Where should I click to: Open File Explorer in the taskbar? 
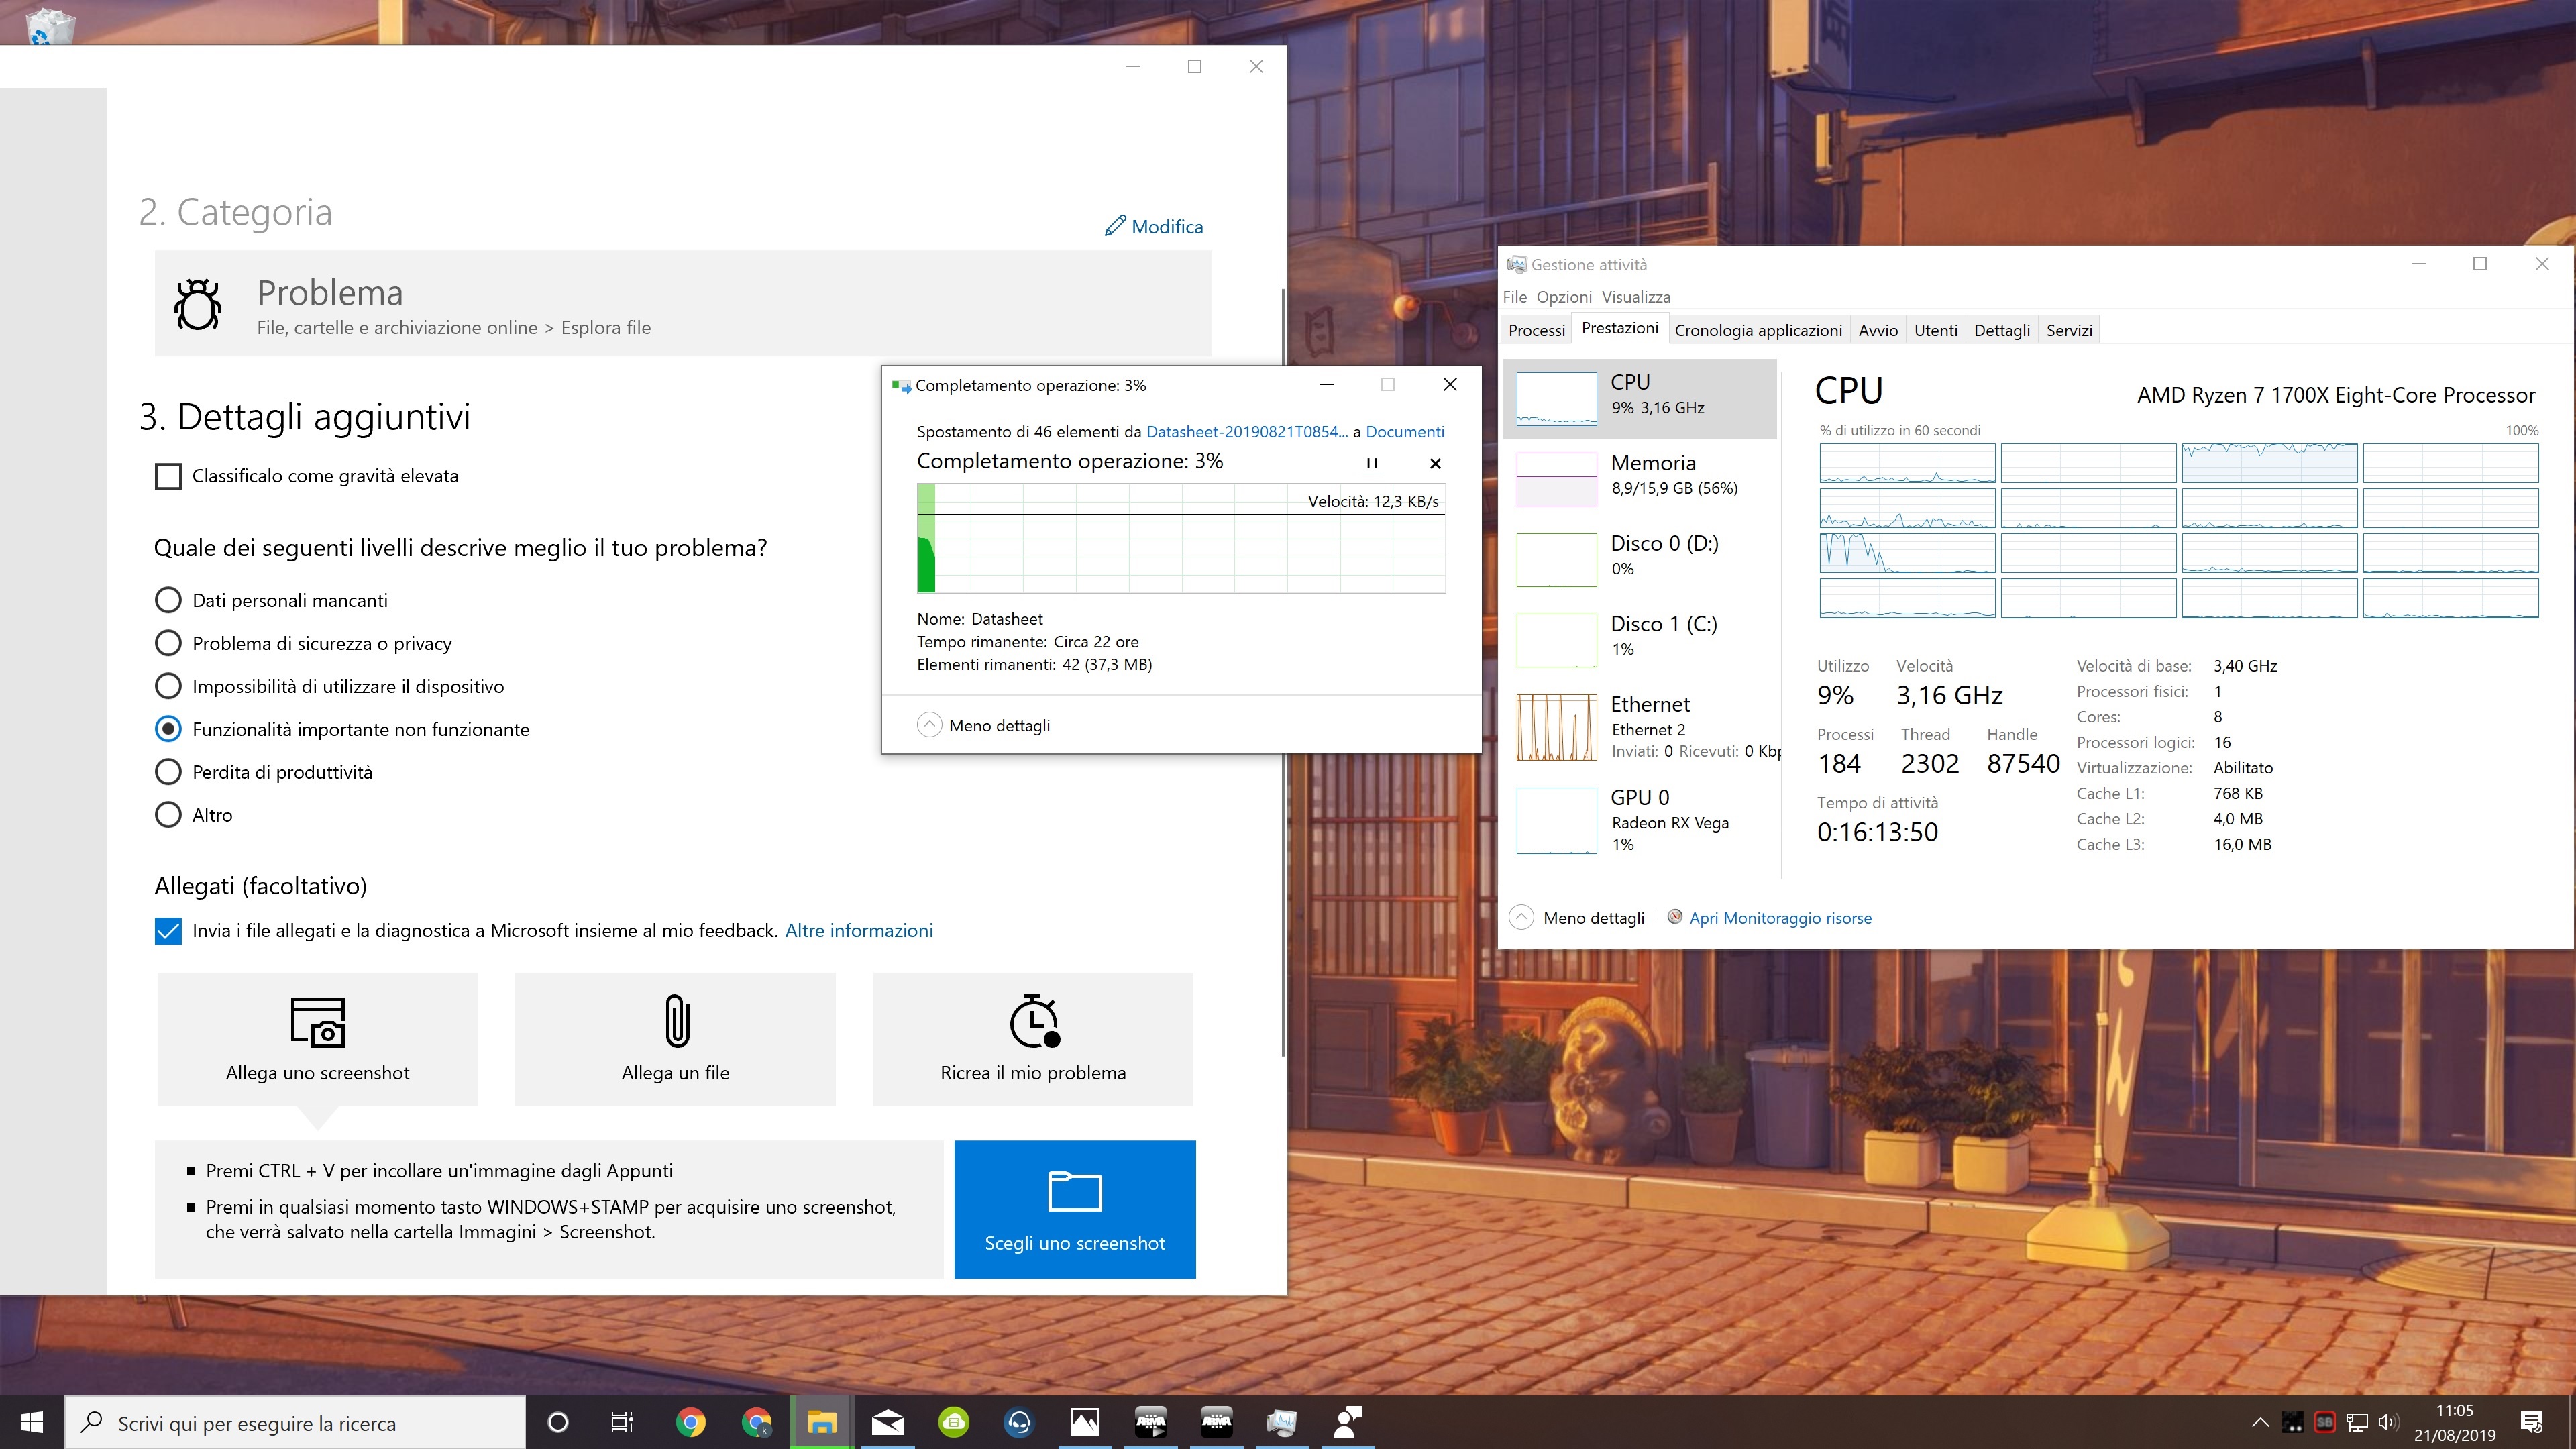822,1421
